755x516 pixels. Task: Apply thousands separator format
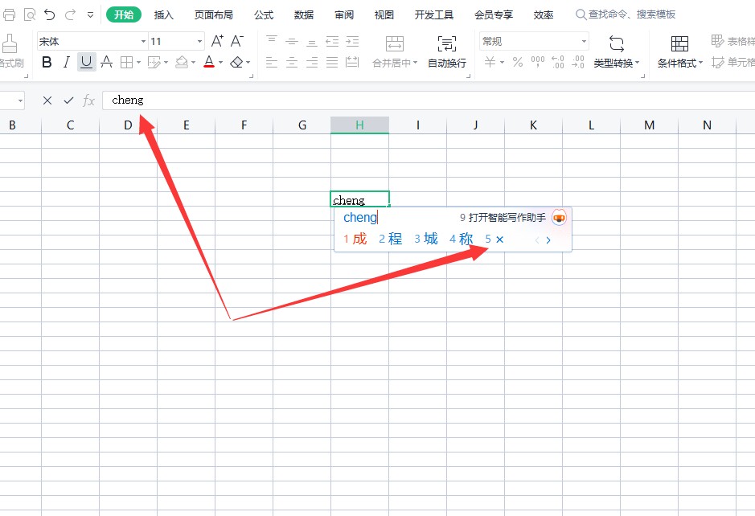coord(537,62)
